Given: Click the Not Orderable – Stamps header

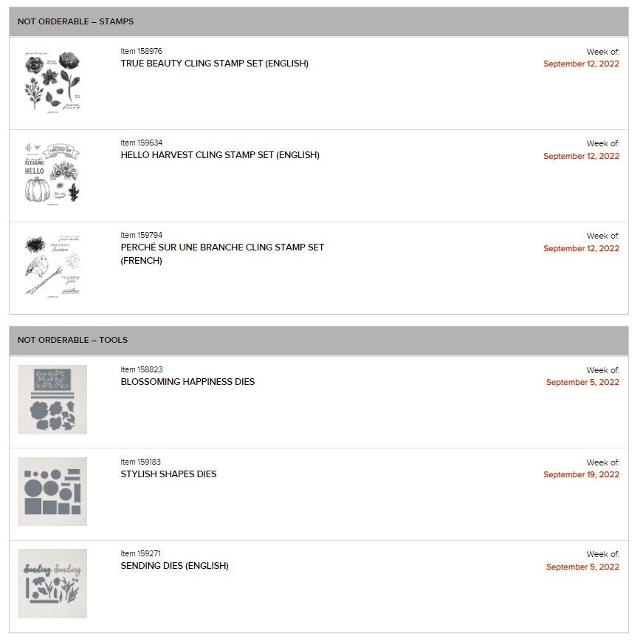Looking at the screenshot, I should pos(75,22).
